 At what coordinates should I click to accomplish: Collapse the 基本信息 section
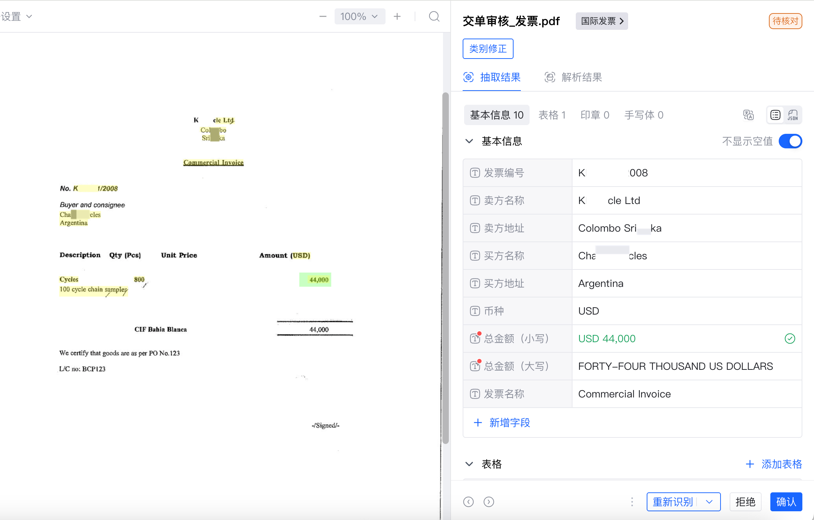coord(469,141)
